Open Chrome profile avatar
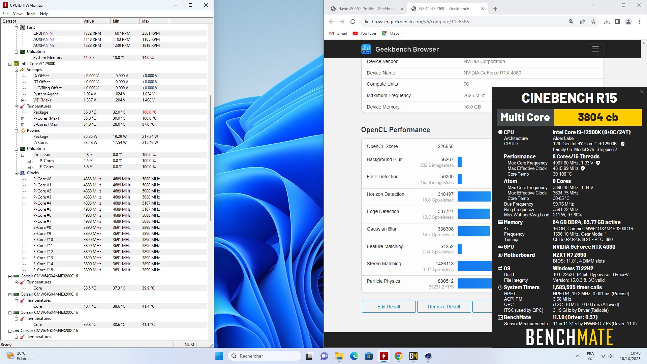The height and width of the screenshot is (364, 647). pyautogui.click(x=628, y=22)
